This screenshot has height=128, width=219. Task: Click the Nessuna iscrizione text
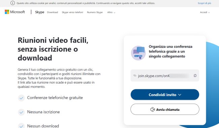(x=43, y=112)
